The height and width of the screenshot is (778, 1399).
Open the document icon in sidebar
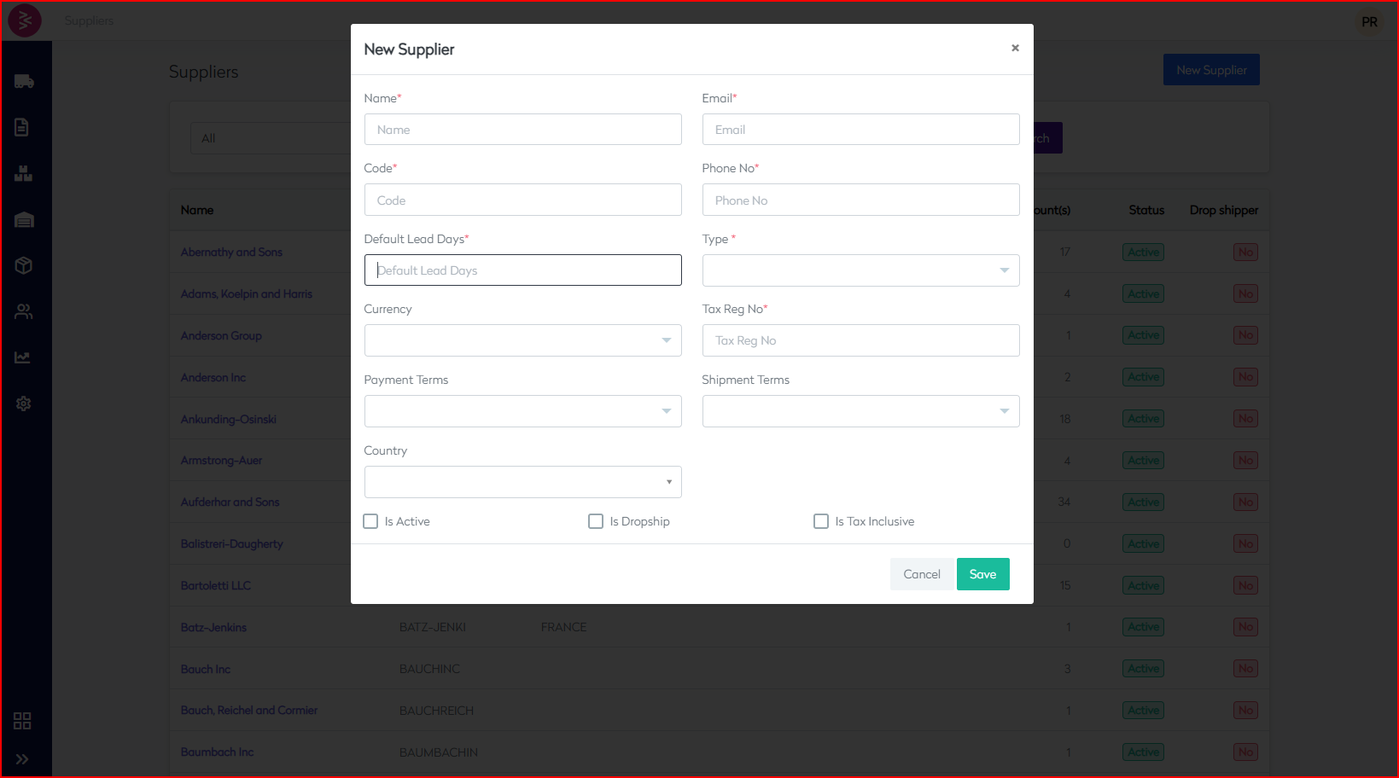point(22,127)
